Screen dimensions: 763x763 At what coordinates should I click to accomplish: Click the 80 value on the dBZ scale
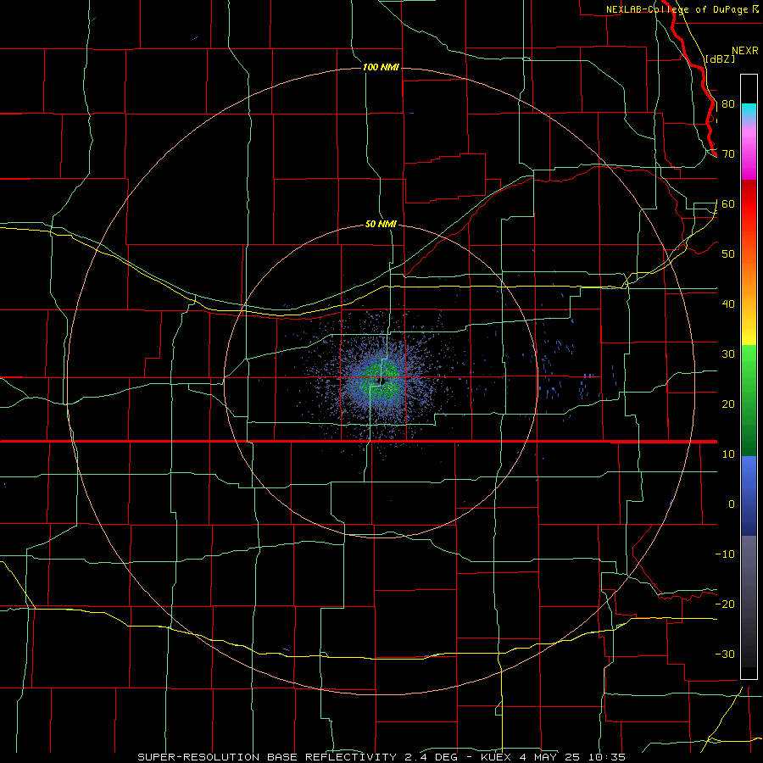728,104
